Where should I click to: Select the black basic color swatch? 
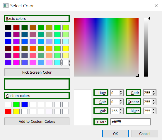8,27
